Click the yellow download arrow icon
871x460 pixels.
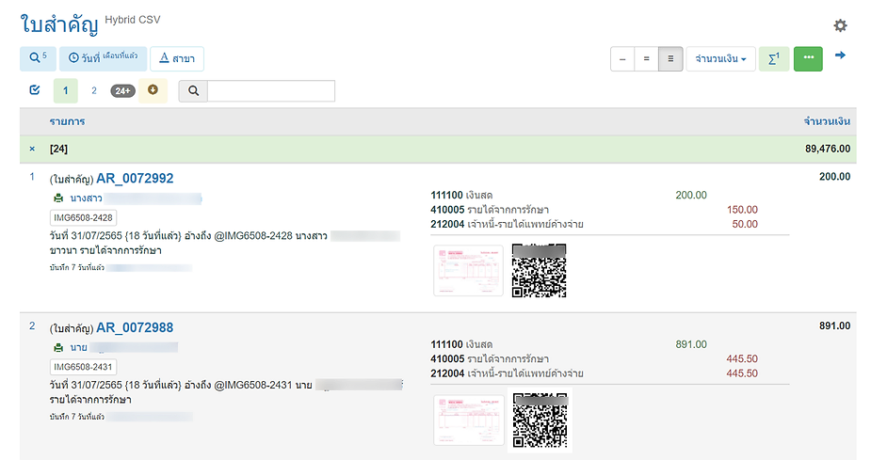153,90
